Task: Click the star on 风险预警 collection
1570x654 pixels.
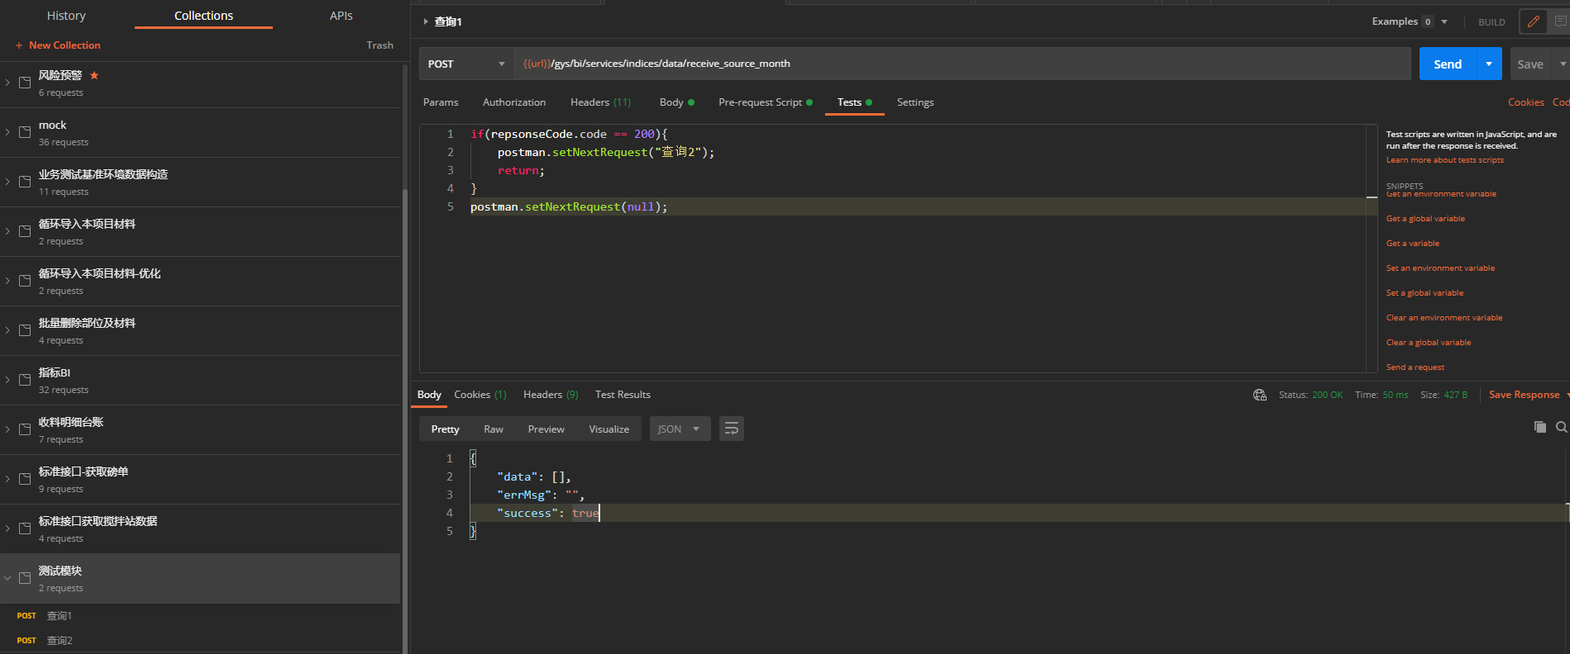Action: tap(94, 75)
